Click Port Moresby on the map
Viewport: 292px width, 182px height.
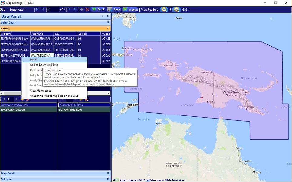246,107
